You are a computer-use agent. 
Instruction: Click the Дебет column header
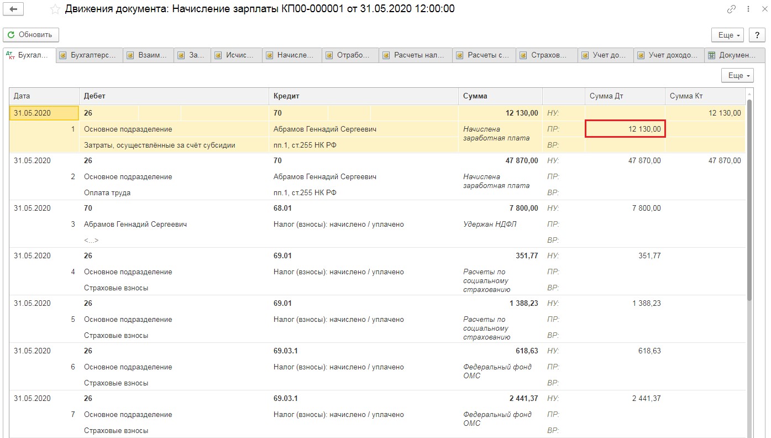tap(174, 96)
